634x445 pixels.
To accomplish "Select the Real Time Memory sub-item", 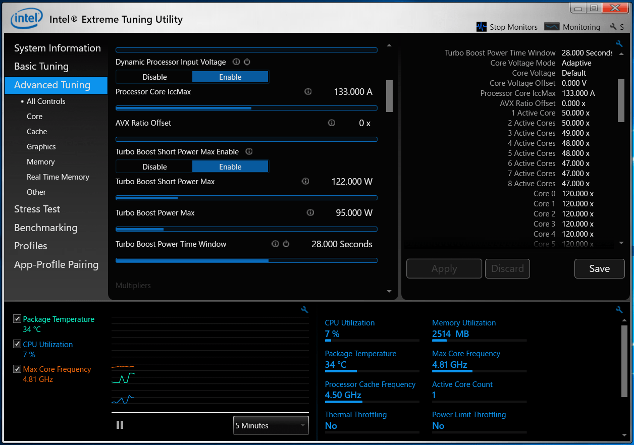I will tap(58, 177).
